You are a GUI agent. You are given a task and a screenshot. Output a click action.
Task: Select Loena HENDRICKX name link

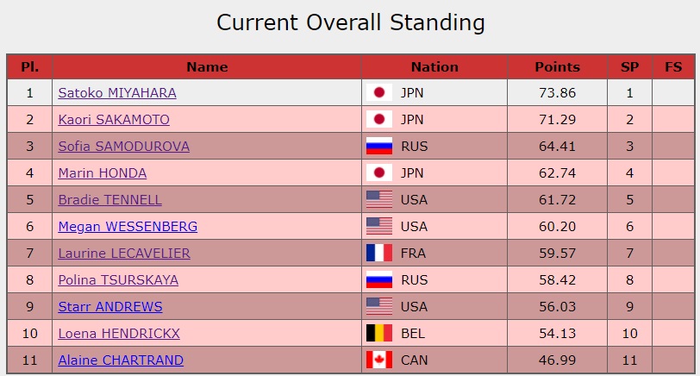click(119, 334)
